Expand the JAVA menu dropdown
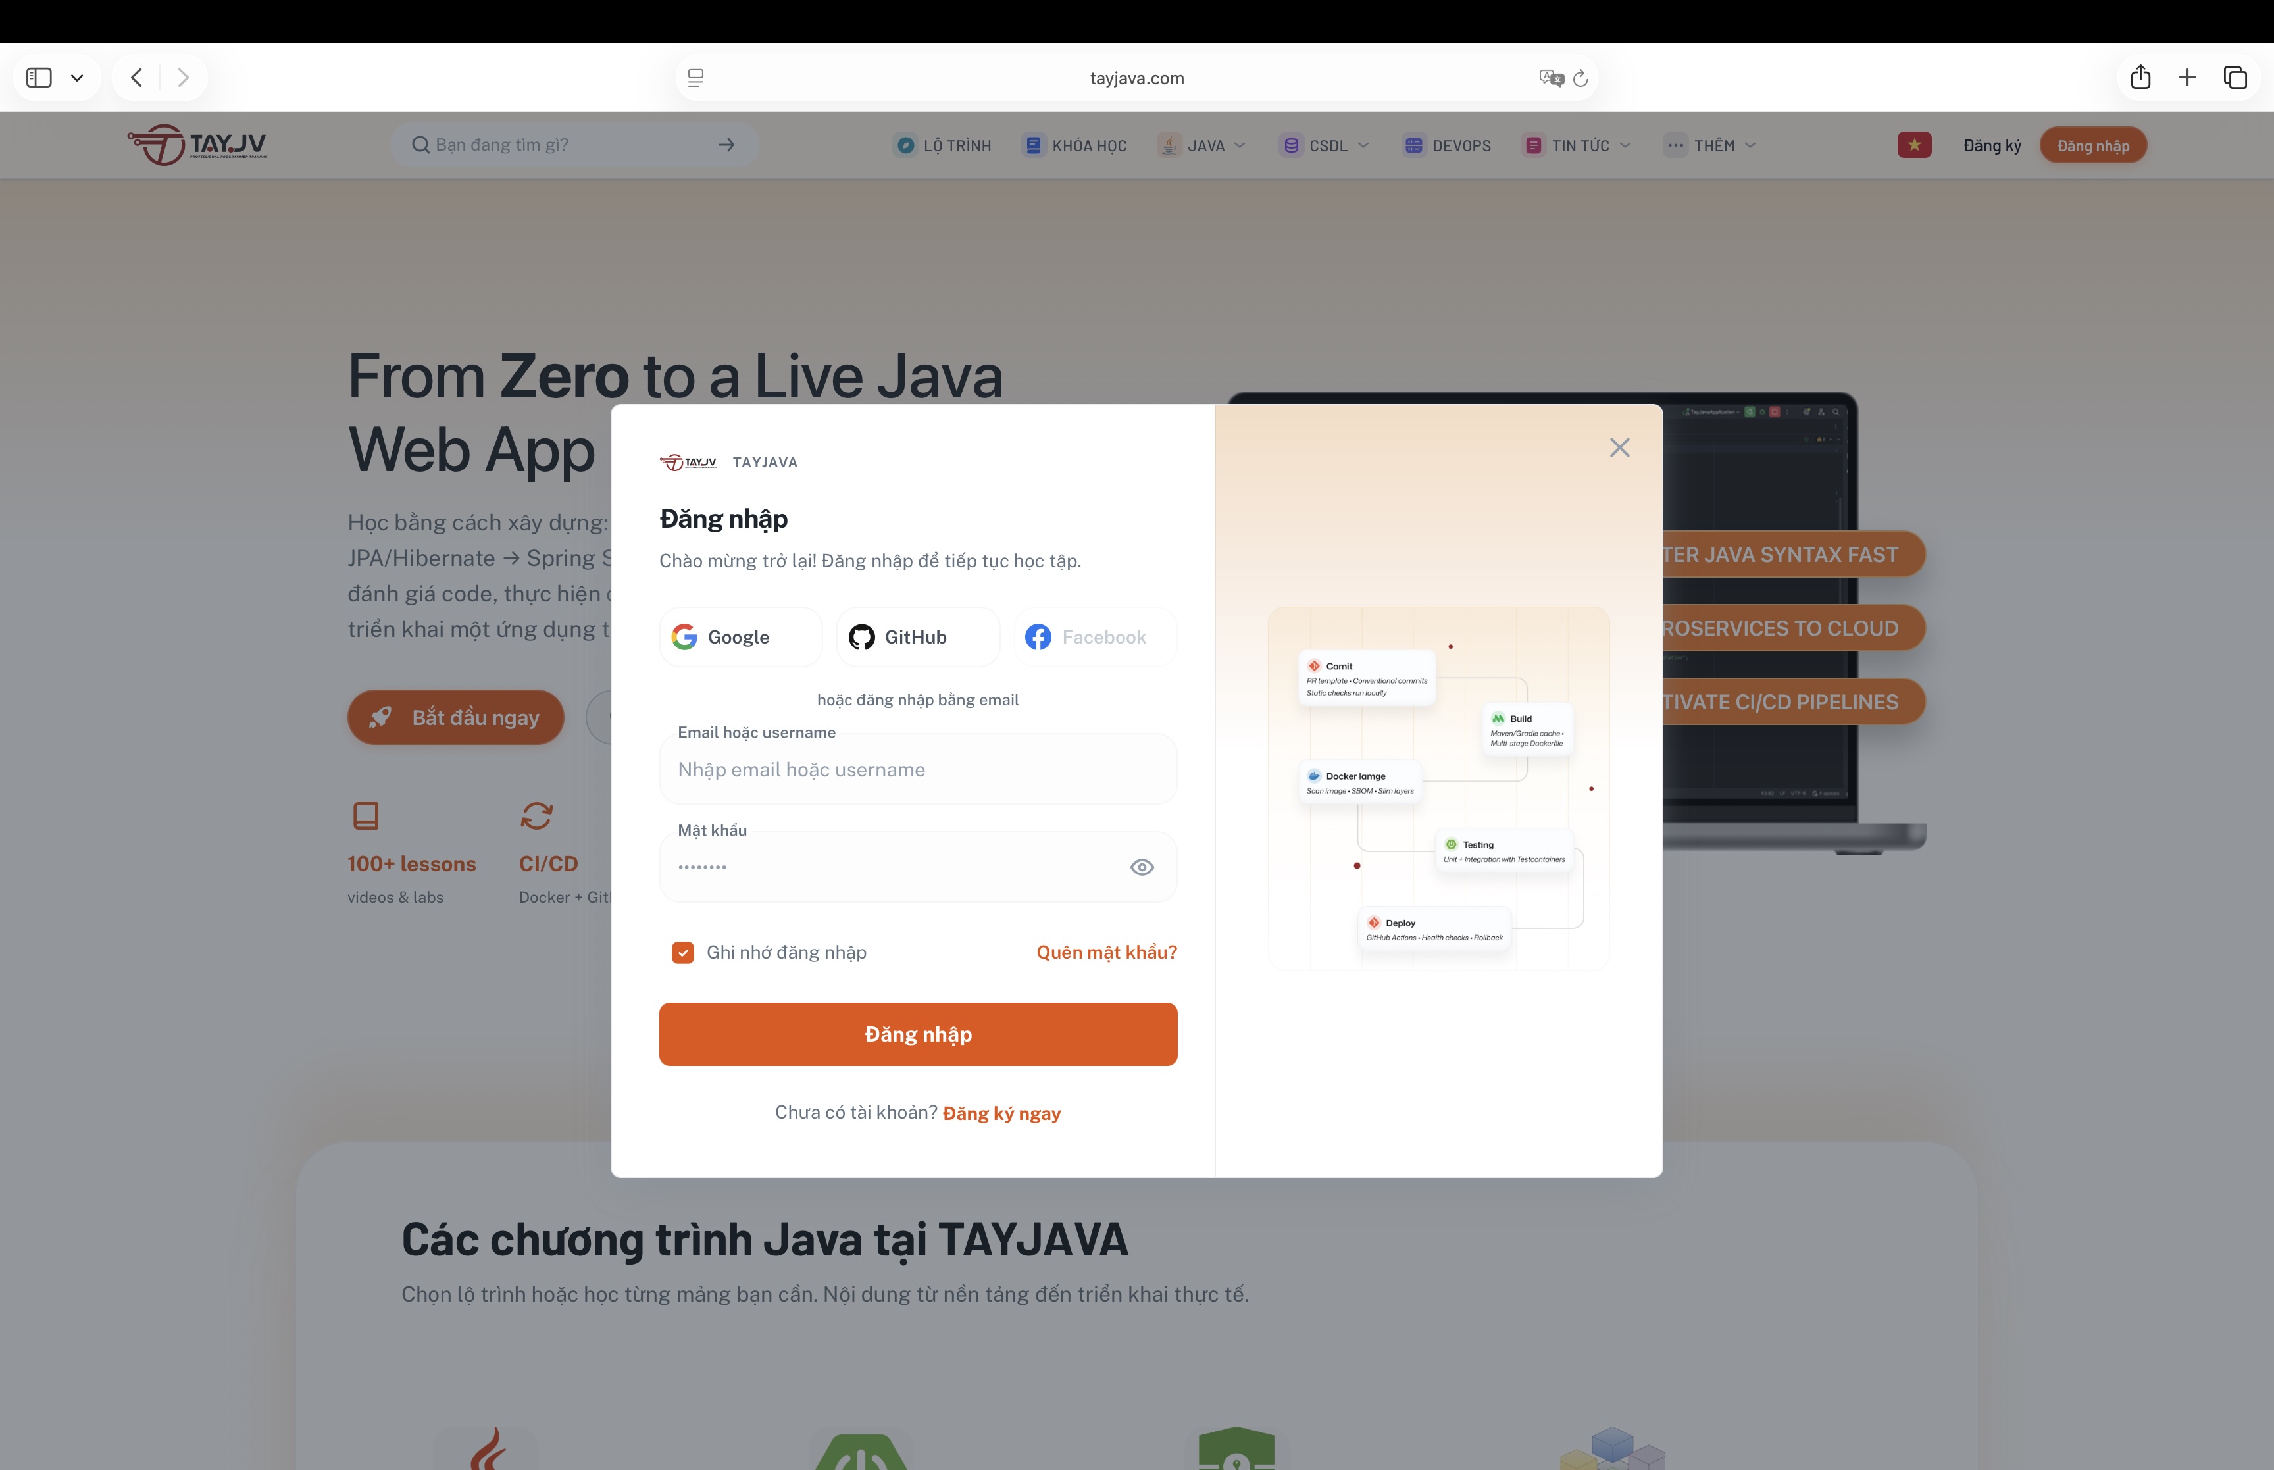 pyautogui.click(x=1202, y=145)
